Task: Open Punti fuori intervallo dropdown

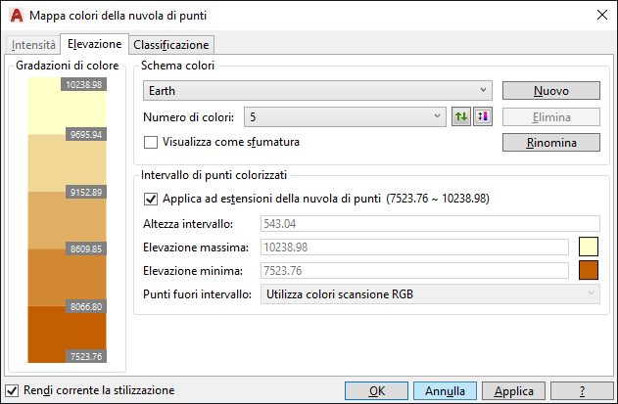Action: click(430, 294)
